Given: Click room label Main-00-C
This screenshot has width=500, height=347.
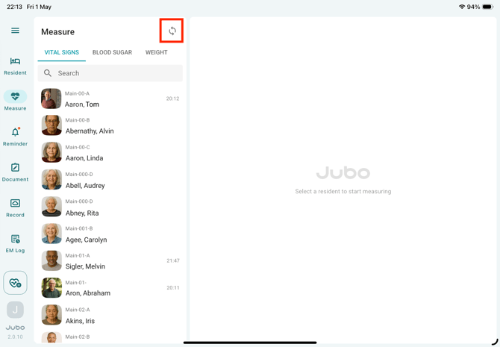Looking at the screenshot, I should coord(78,147).
